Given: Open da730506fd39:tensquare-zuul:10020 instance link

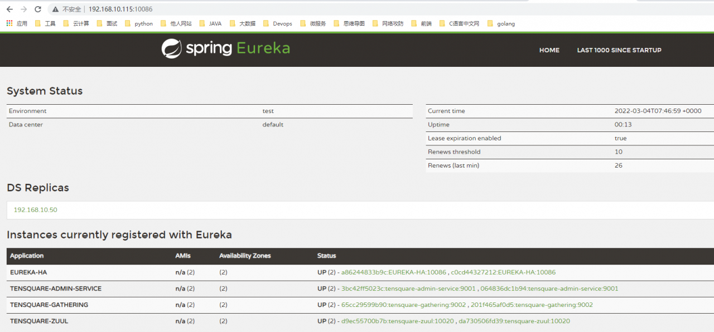Looking at the screenshot, I should [514, 321].
